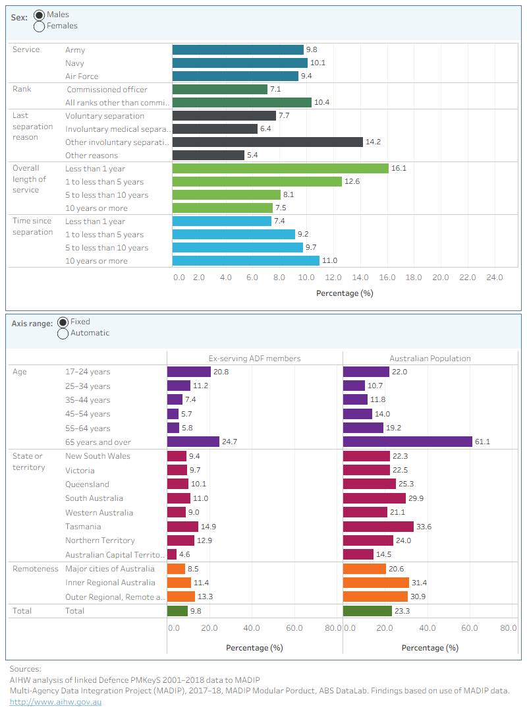527x725 pixels.
Task: Click the 61.1 Australian Population bar
Action: click(x=408, y=442)
